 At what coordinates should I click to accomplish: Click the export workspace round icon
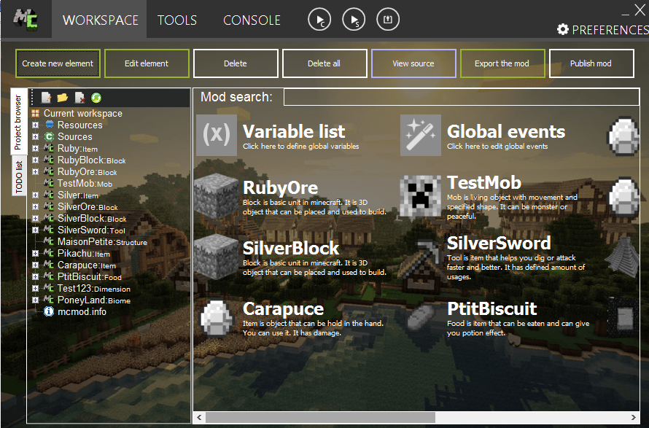click(x=388, y=19)
